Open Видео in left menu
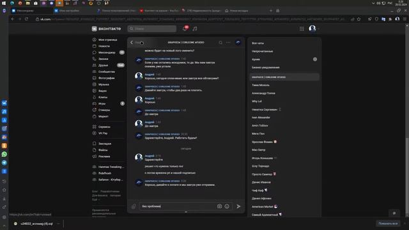This screenshot has width=409, height=230. pyautogui.click(x=102, y=91)
